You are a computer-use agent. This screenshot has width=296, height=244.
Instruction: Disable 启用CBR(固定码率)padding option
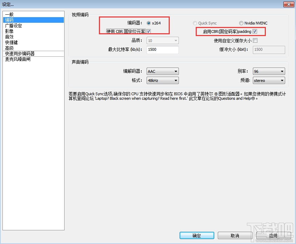255,31
